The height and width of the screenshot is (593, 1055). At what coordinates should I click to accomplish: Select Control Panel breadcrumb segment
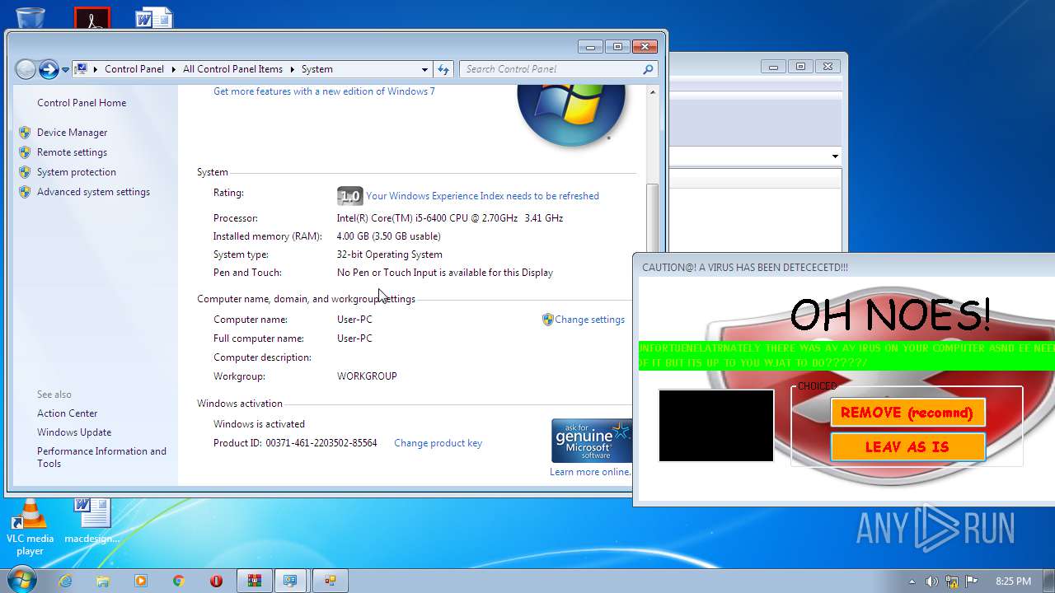click(134, 69)
